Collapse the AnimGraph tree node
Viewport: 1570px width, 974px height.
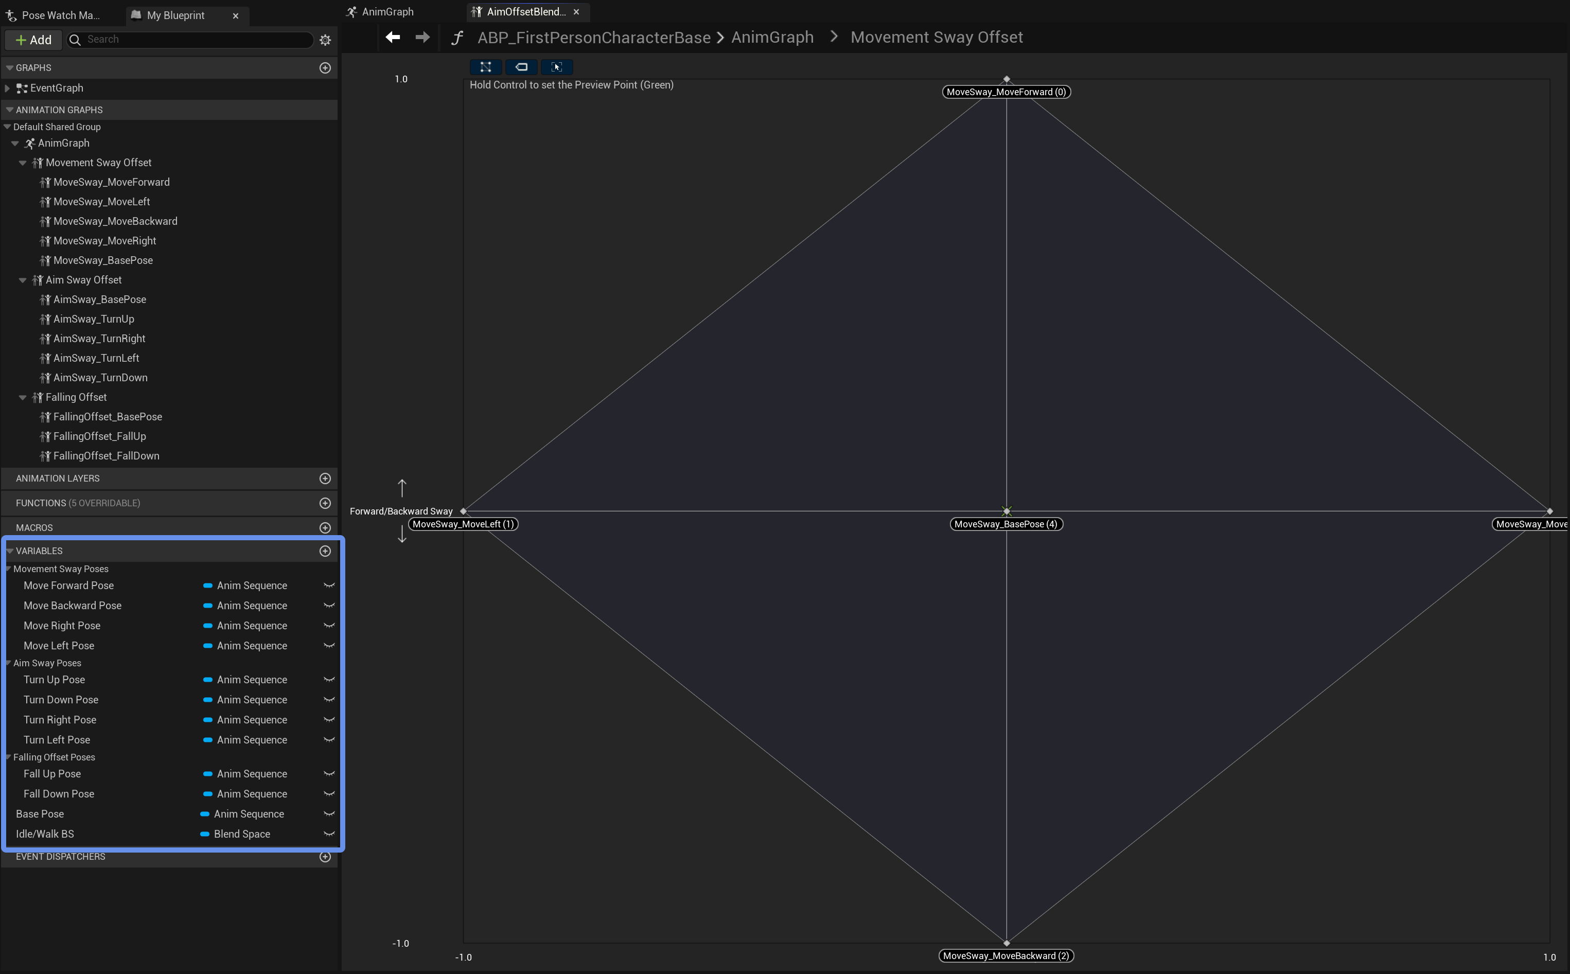15,144
